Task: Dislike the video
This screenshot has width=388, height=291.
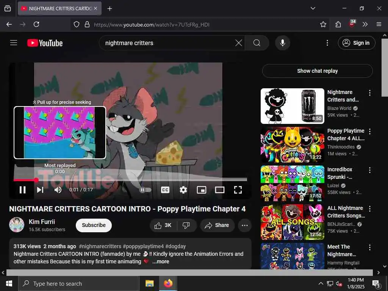Action: tap(186, 225)
